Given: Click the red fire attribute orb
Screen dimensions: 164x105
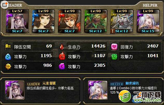Looking at the screenshot, I should [62, 56].
